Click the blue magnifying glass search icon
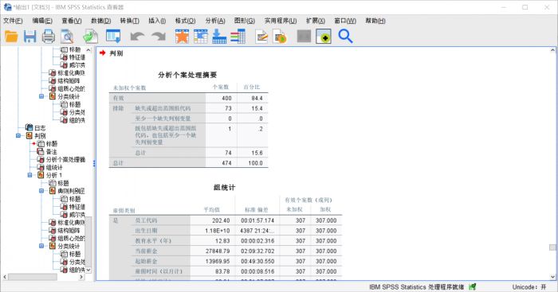 click(x=345, y=37)
